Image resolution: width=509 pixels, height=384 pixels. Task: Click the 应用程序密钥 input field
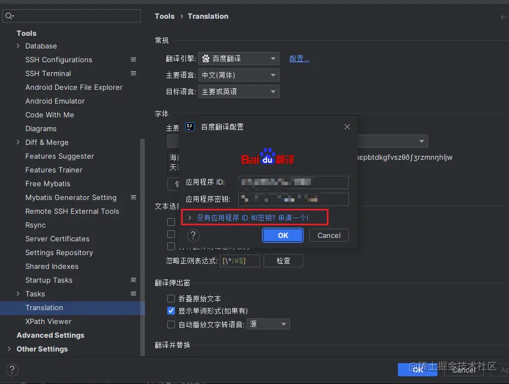(x=293, y=199)
